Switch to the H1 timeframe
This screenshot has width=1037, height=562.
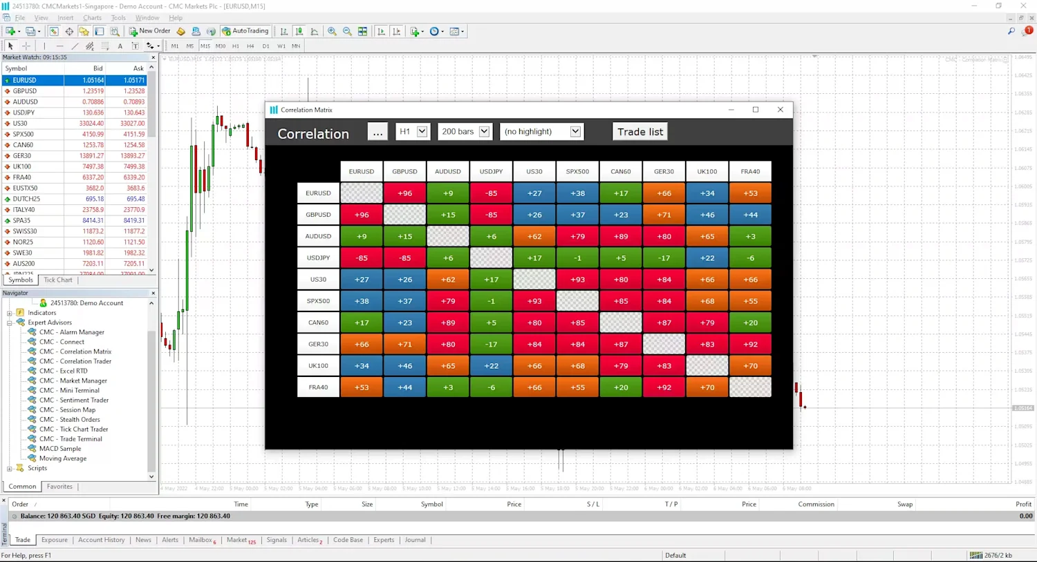pyautogui.click(x=236, y=46)
